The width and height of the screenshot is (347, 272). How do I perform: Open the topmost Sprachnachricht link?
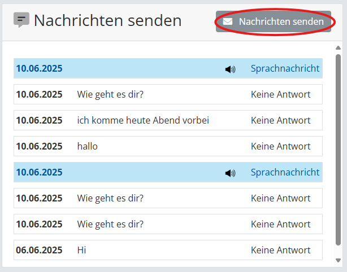coord(285,68)
